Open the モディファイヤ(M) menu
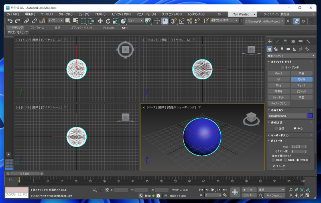 pos(121,14)
